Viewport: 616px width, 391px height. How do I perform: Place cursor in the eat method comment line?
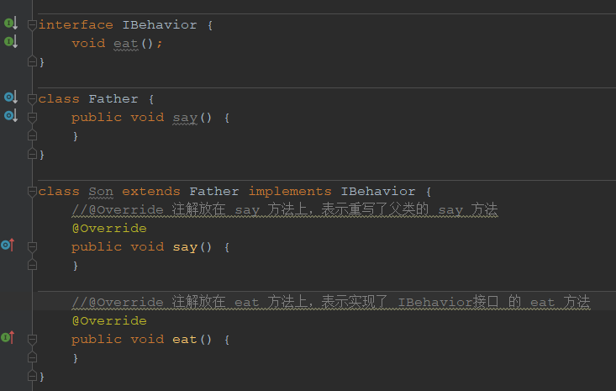click(x=331, y=302)
